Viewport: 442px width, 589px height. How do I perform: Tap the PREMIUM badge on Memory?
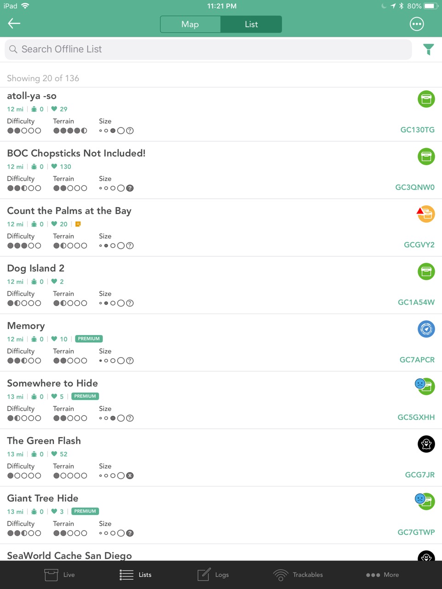89,339
